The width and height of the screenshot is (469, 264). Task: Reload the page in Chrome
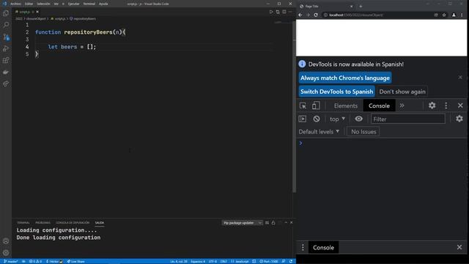click(316, 15)
